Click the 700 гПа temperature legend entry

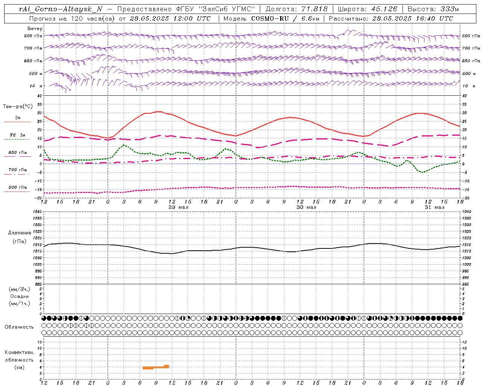point(18,170)
